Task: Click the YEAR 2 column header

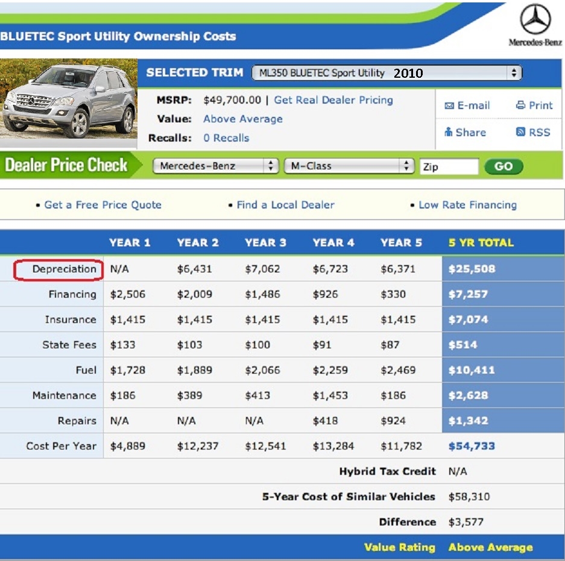Action: click(198, 242)
